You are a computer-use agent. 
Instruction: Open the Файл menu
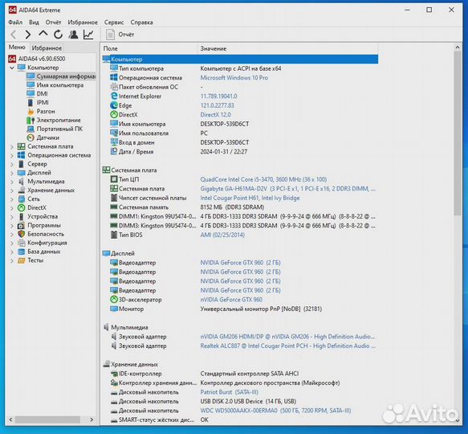(15, 23)
